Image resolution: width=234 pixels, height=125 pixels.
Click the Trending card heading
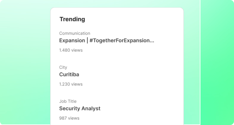(72, 19)
